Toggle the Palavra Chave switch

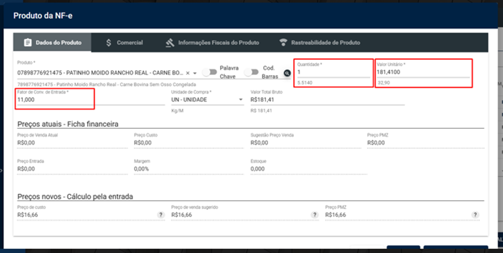[210, 72]
